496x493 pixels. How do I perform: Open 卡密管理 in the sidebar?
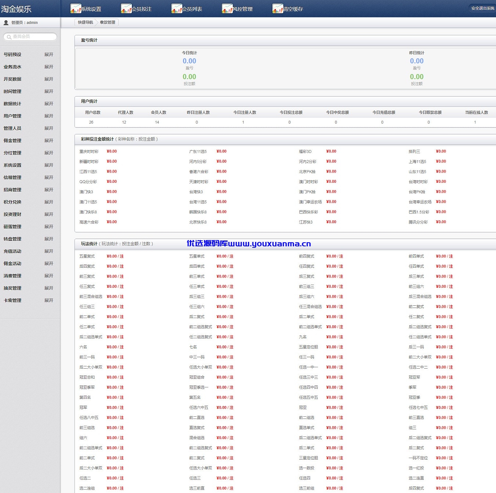pos(12,301)
